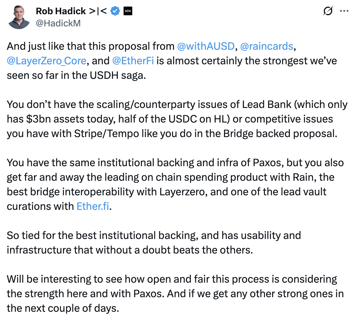This screenshot has height=316, width=354.
Task: Click the Rob Hadick display name
Action: point(61,11)
